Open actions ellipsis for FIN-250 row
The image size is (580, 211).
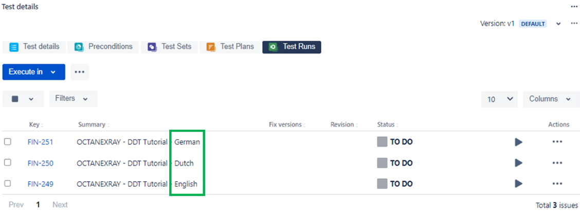(557, 163)
